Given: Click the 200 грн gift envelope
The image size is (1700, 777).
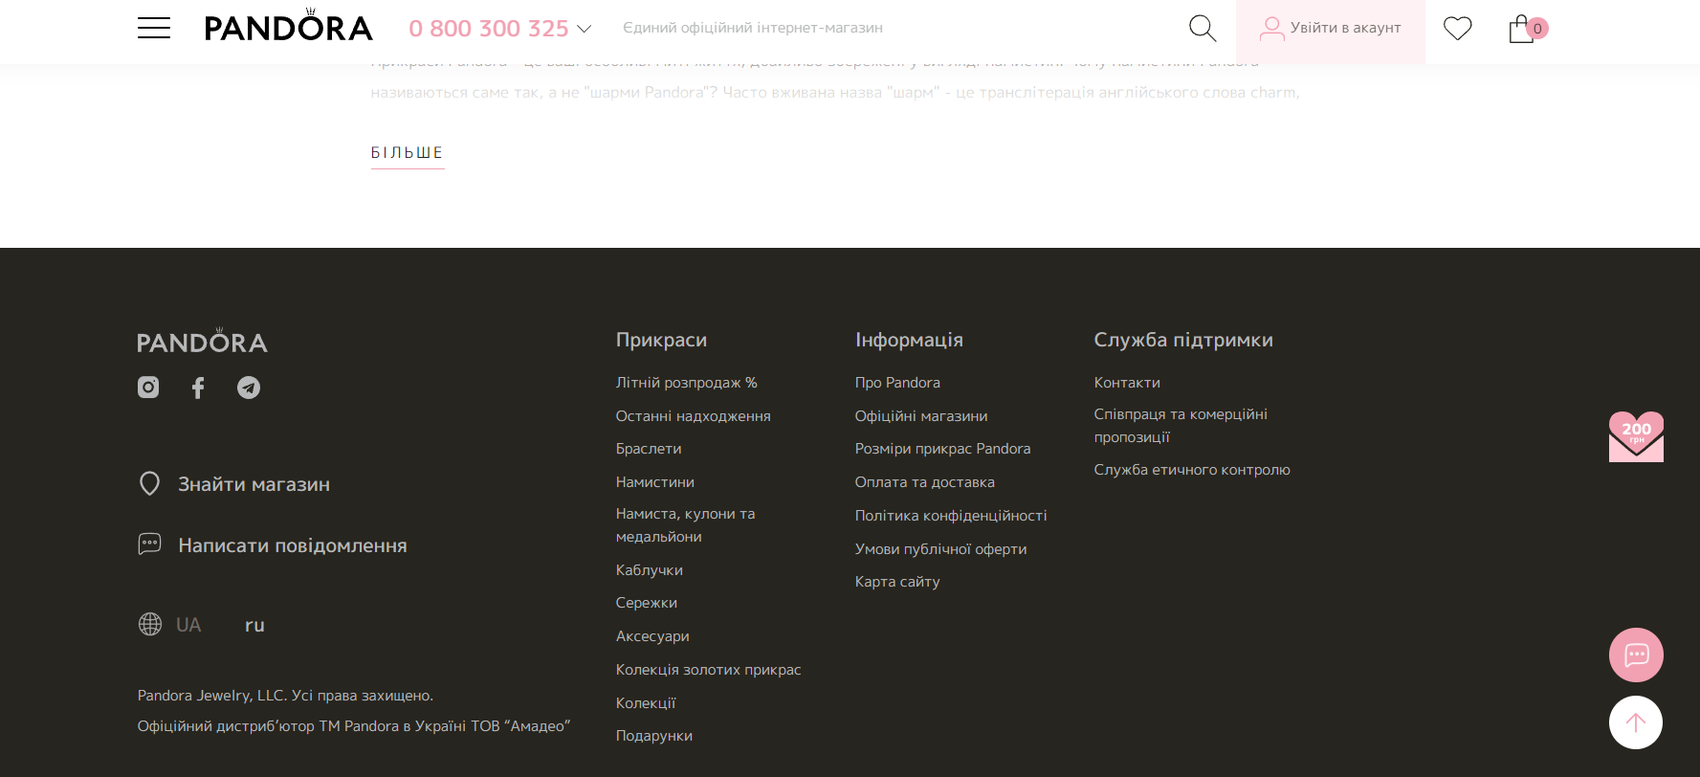Looking at the screenshot, I should point(1635,437).
